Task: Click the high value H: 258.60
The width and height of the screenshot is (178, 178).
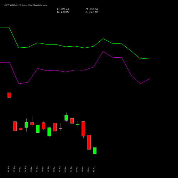Action: tap(92, 9)
